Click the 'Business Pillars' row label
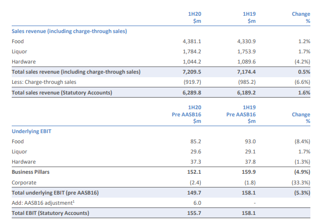Screen dimensions: 314x221 pyautogui.click(x=31, y=172)
